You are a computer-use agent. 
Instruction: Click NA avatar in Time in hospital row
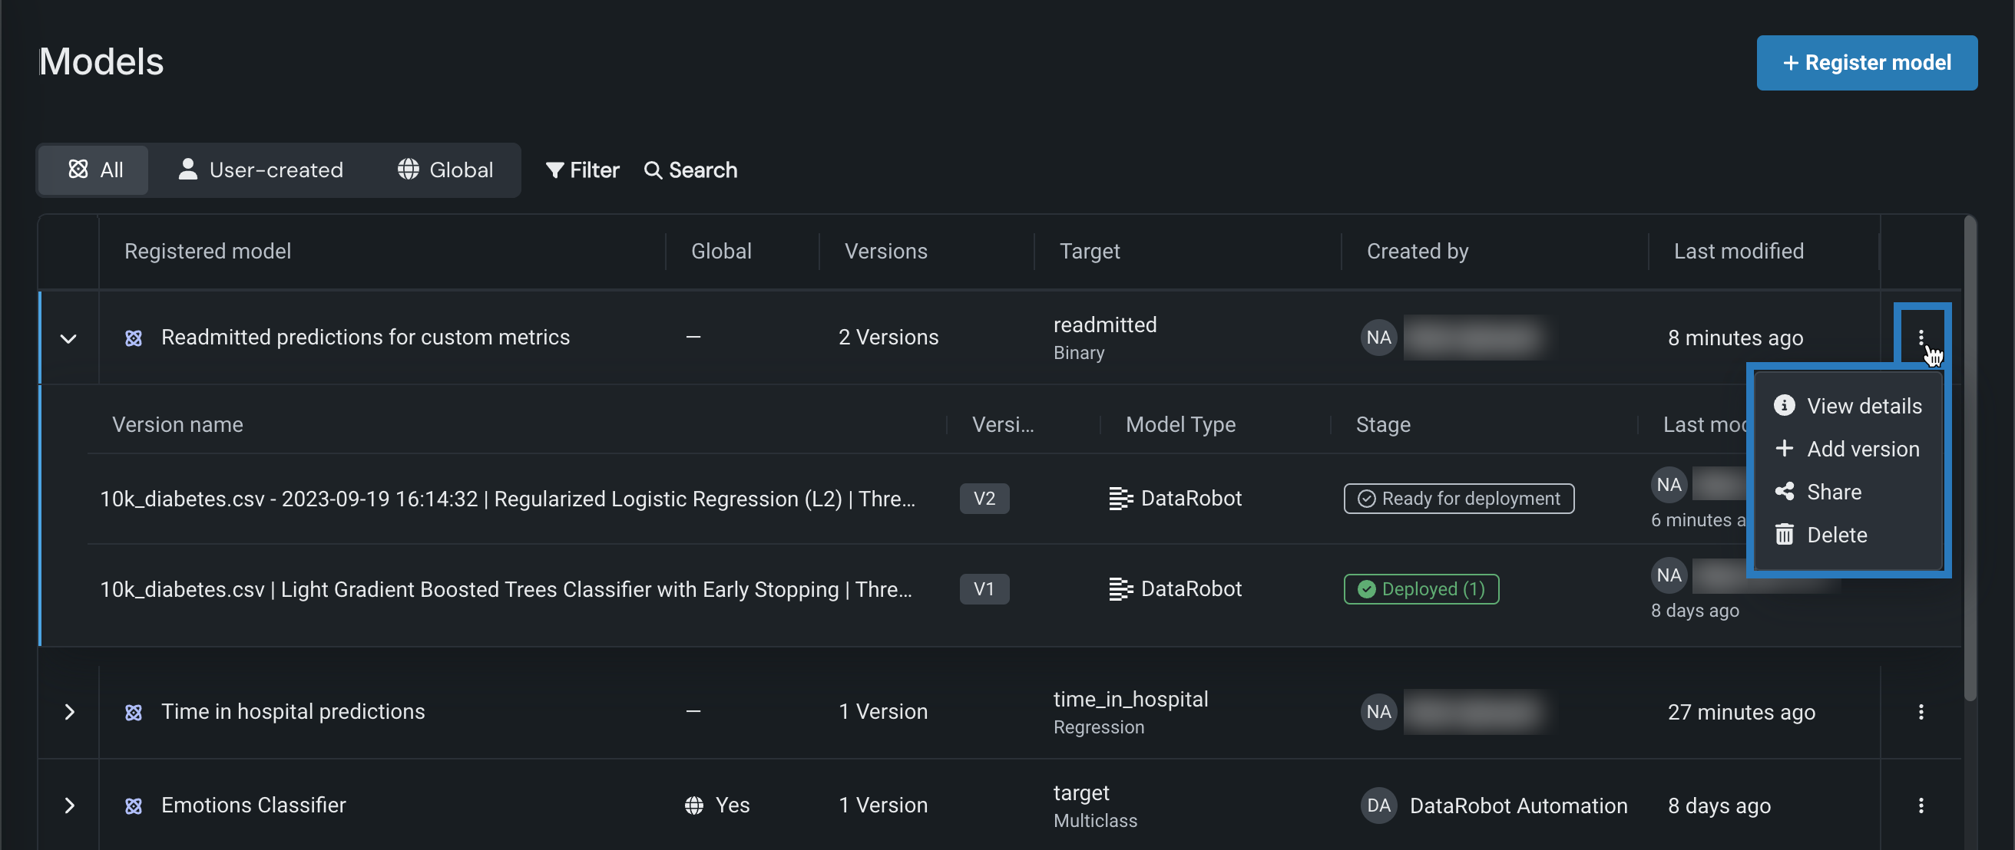point(1378,712)
